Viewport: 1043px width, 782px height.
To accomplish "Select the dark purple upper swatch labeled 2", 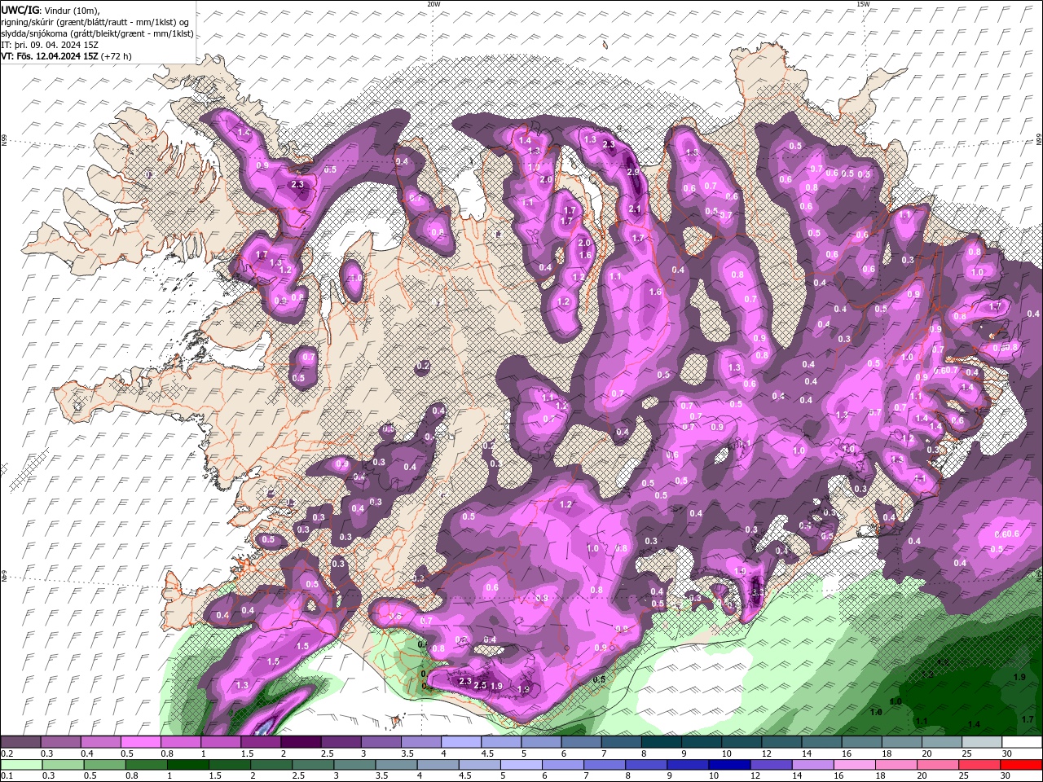I will pos(300,742).
